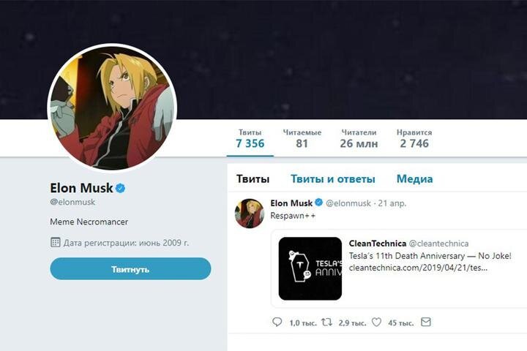Switch to the Твиты tab
Viewport: 527px width, 351px height.
click(253, 178)
